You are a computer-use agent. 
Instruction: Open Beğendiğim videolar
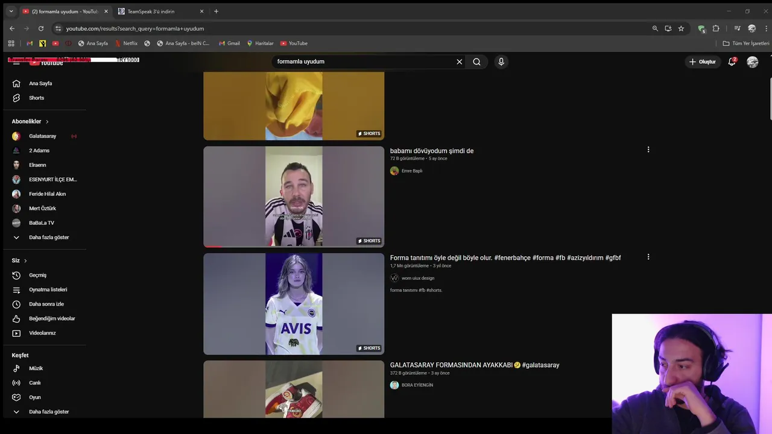point(52,319)
